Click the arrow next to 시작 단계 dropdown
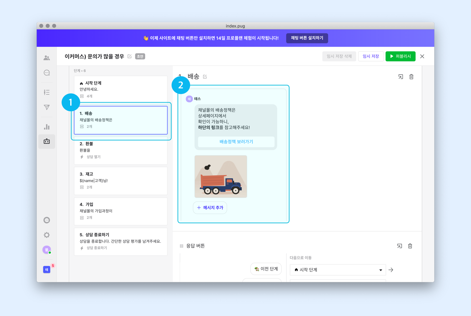The image size is (471, 316). click(x=391, y=270)
